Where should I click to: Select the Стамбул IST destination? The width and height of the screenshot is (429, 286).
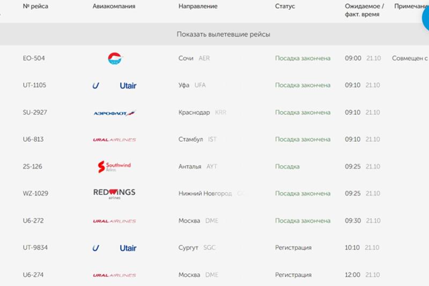click(197, 140)
